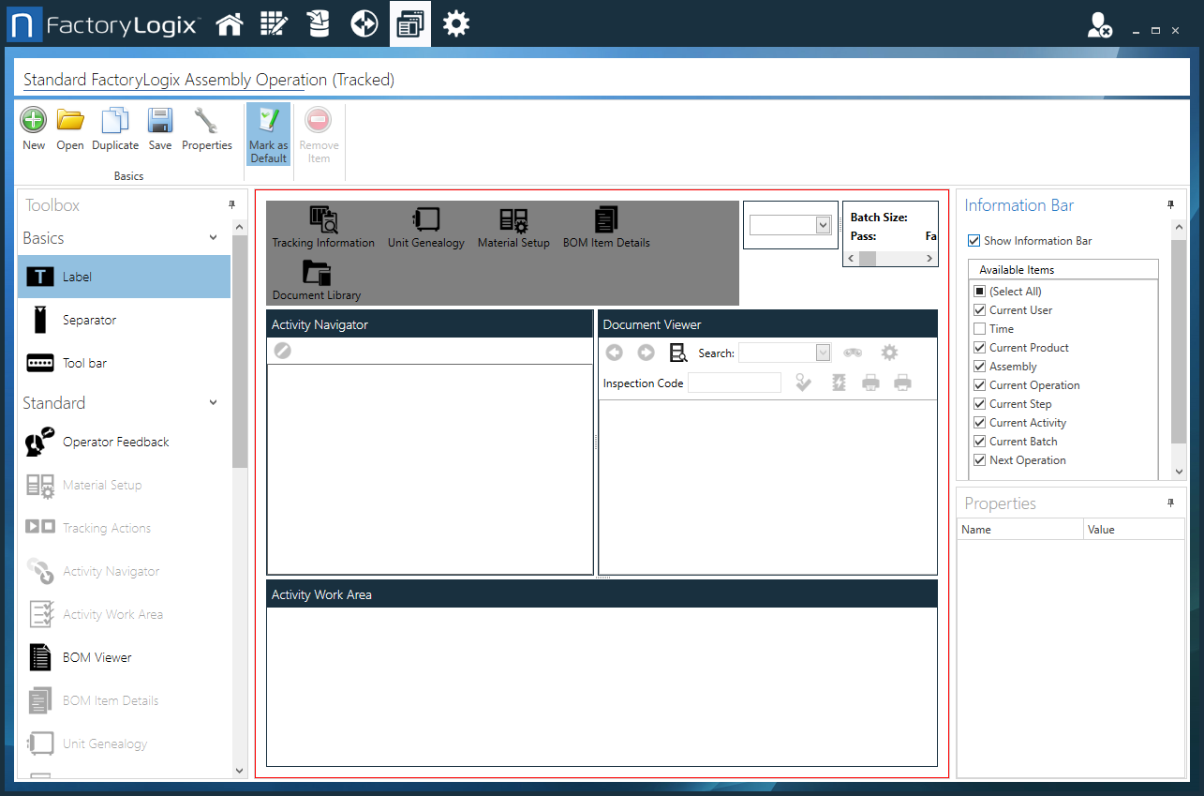Enable the Time item checkbox
The image size is (1204, 796).
click(x=978, y=328)
